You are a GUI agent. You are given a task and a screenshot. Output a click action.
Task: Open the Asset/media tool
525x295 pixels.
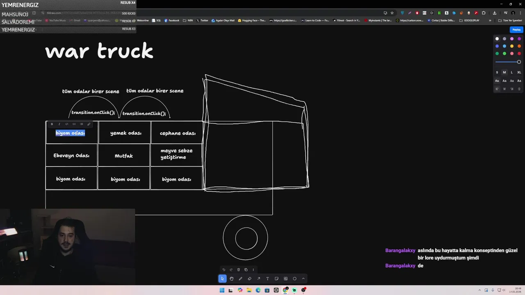(x=285, y=279)
